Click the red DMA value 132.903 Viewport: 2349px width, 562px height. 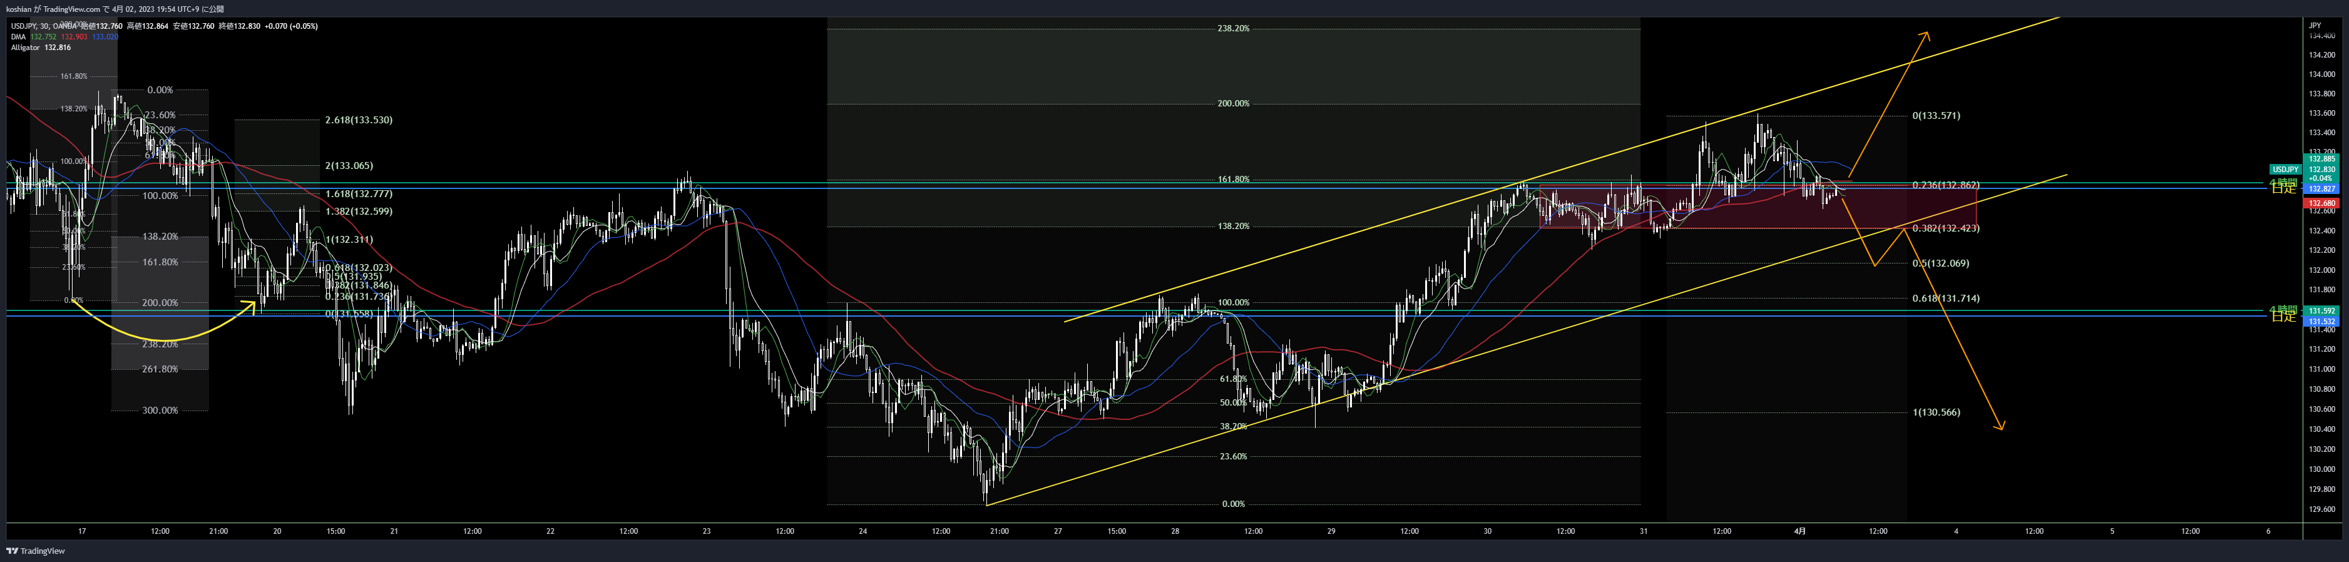[74, 38]
